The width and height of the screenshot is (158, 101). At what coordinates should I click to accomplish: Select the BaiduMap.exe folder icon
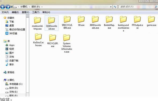pos(109,19)
